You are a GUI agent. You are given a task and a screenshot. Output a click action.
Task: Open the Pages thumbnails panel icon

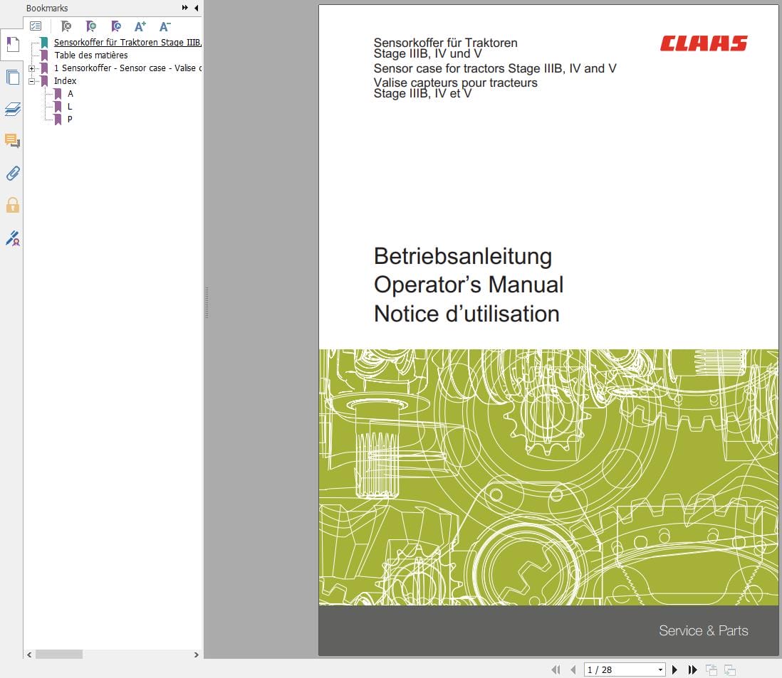point(13,78)
